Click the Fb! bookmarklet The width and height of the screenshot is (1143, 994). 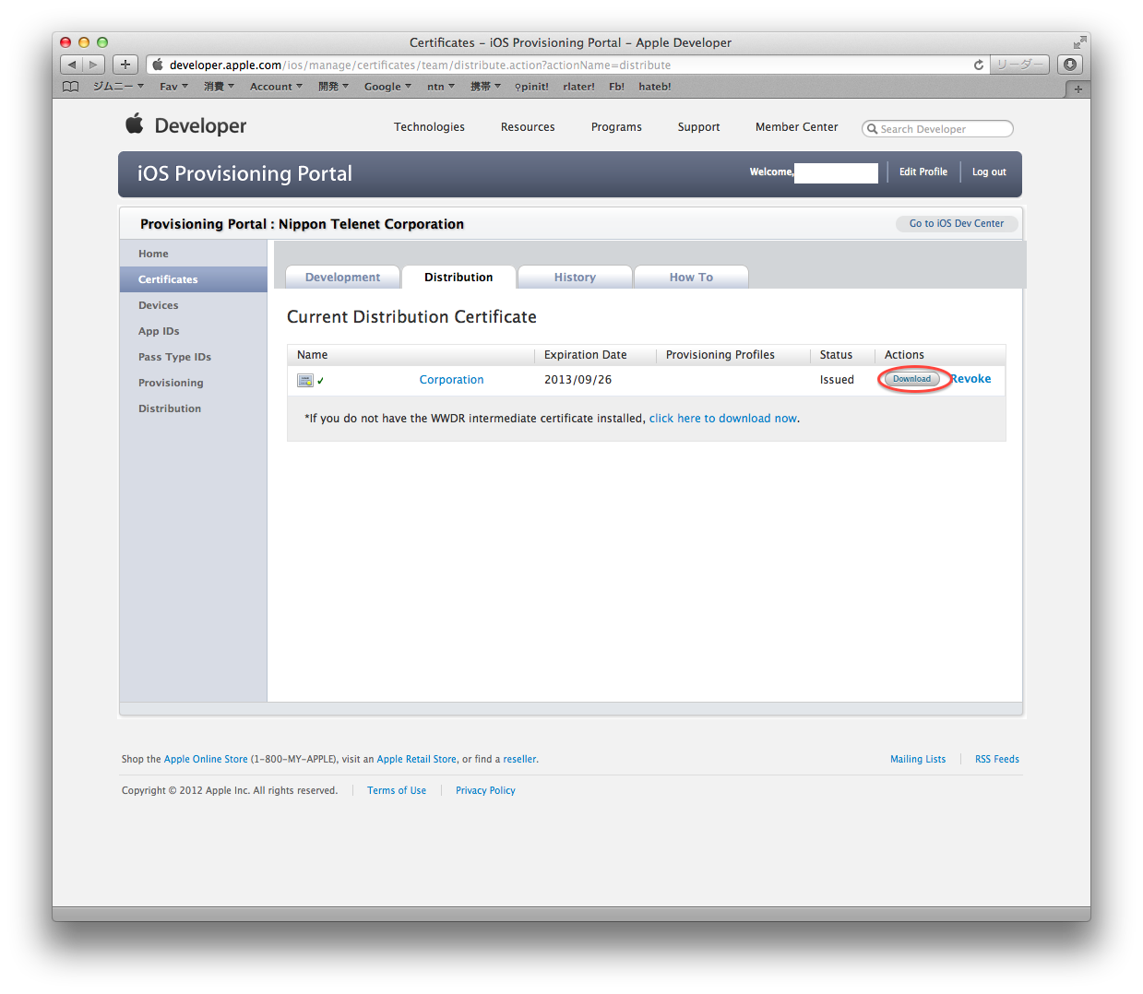pyautogui.click(x=616, y=87)
